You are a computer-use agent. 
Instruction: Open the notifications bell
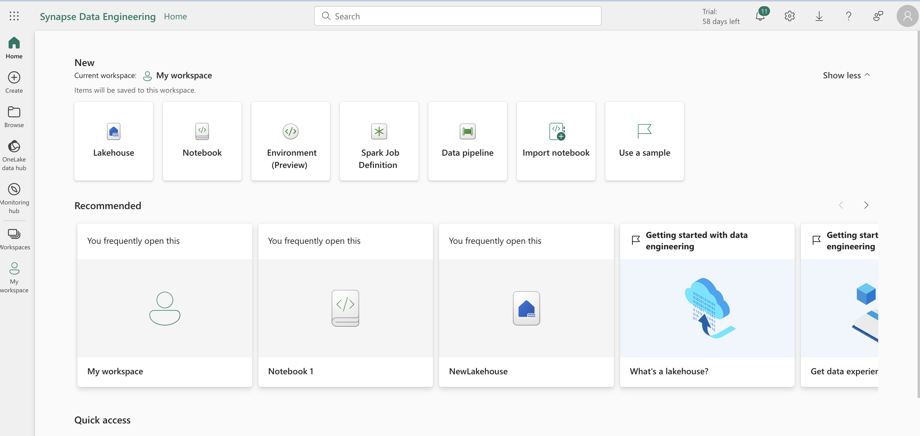click(761, 16)
